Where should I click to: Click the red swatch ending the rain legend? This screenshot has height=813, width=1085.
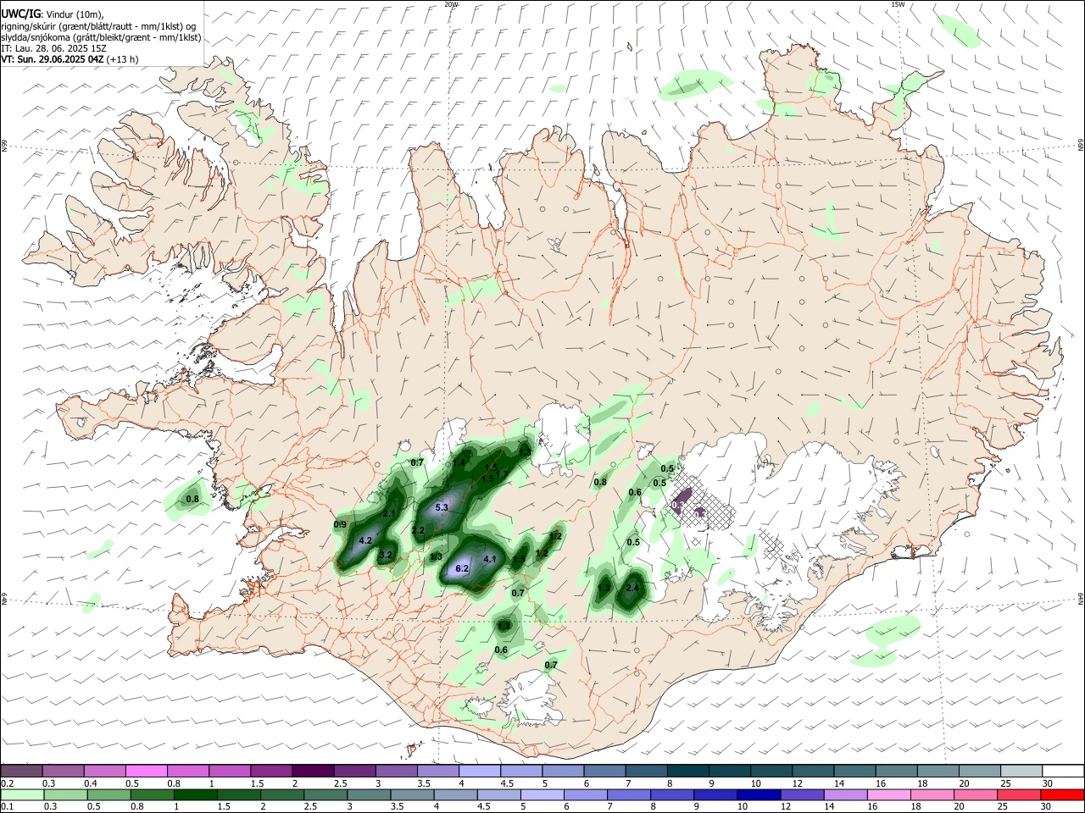[1063, 794]
